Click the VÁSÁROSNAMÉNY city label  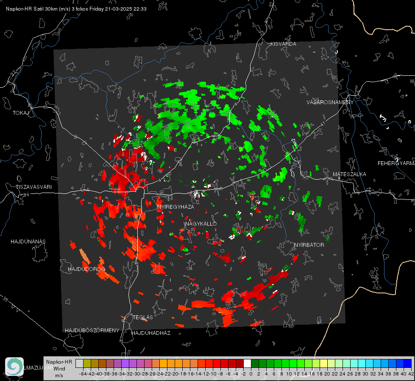click(x=330, y=102)
